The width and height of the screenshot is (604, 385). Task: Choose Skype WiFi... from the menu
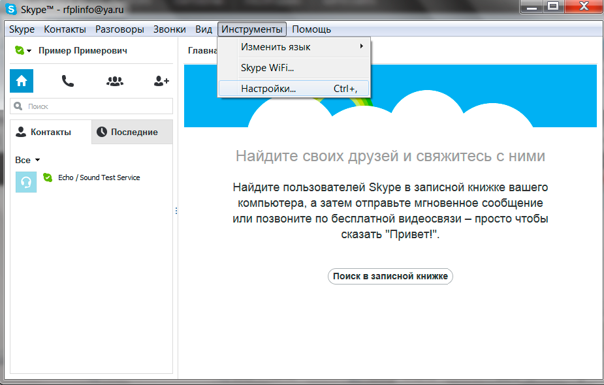tap(294, 68)
